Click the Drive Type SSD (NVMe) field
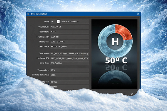 pyautogui.click(x=69, y=63)
